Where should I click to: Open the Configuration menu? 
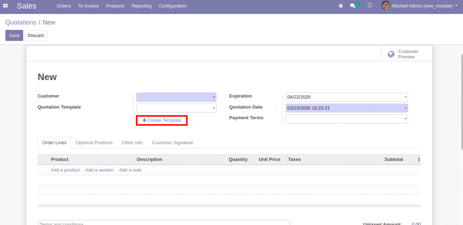(172, 6)
